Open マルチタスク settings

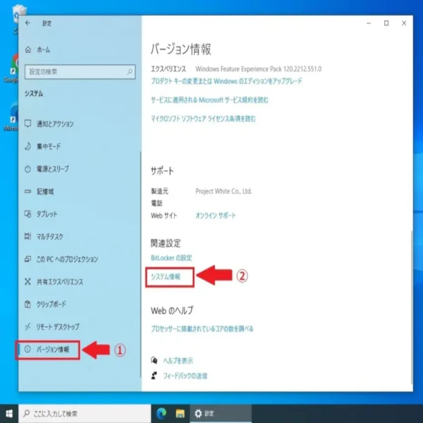click(x=50, y=237)
